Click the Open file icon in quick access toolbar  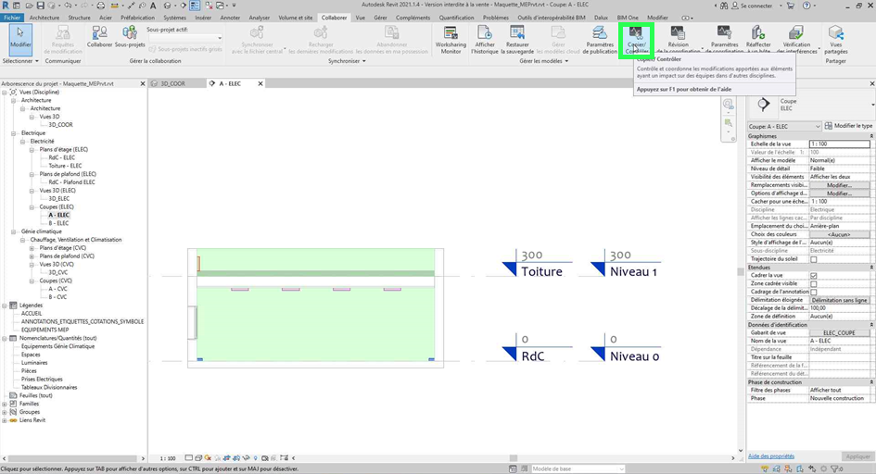[29, 6]
